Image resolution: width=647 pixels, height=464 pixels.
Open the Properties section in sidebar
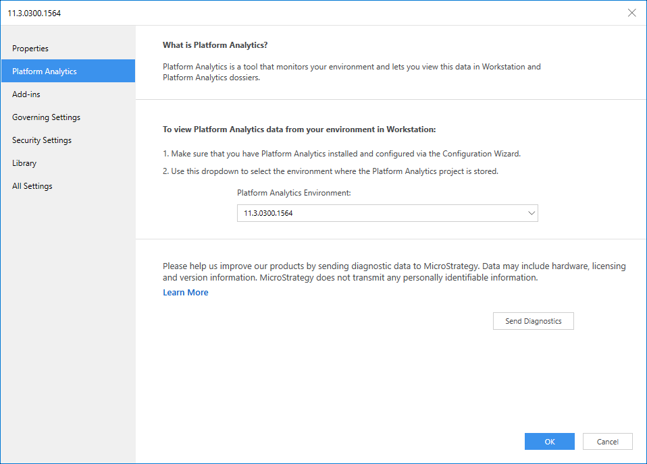point(30,49)
